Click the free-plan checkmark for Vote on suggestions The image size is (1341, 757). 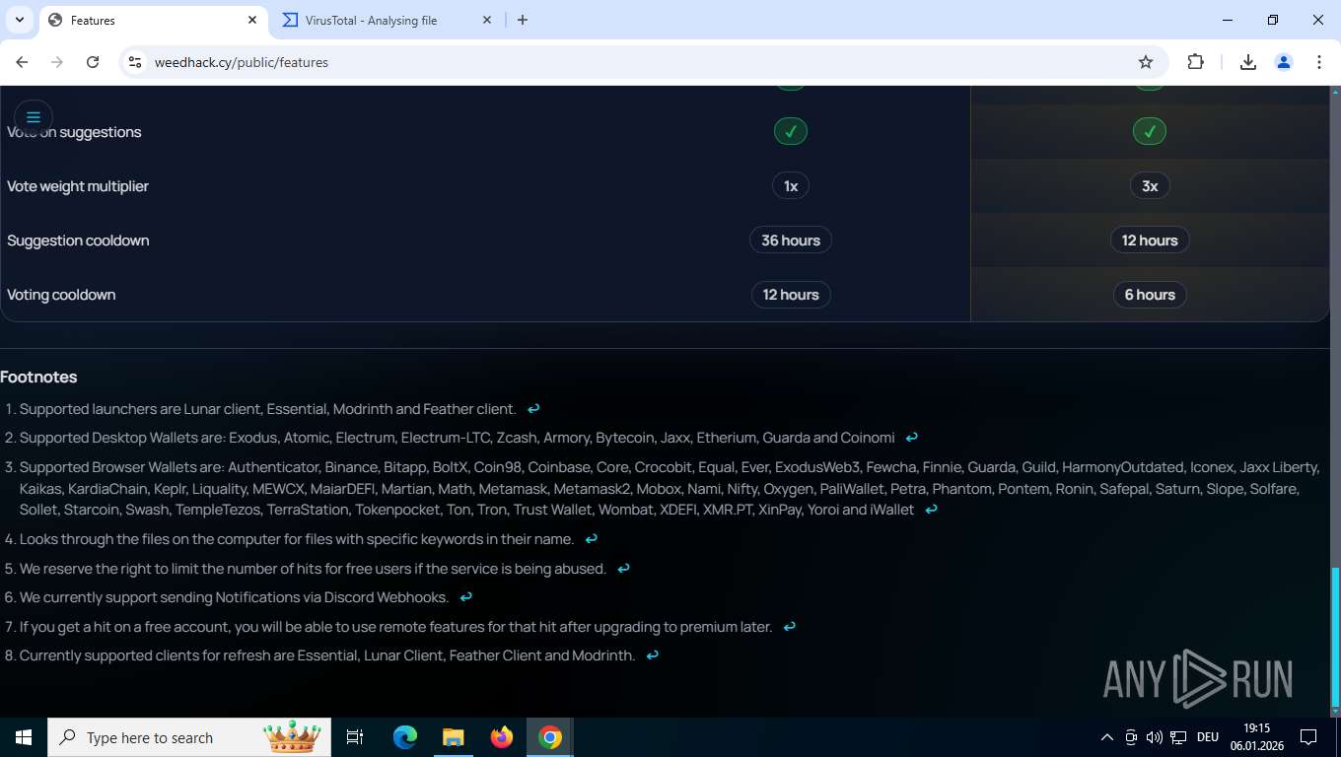coord(791,131)
